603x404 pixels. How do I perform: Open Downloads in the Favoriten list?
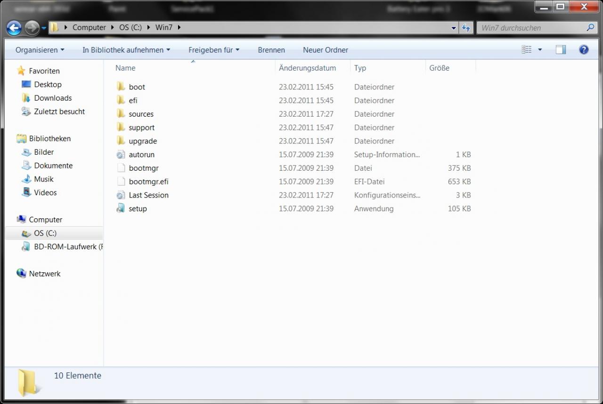[53, 98]
